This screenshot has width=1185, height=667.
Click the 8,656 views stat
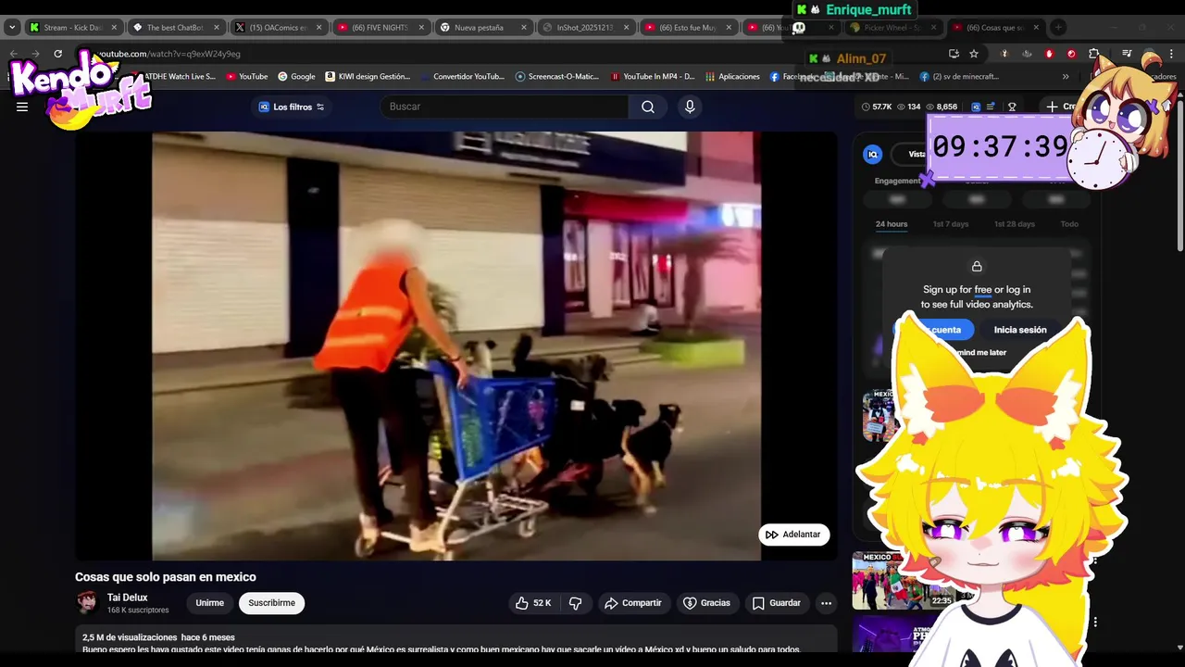click(x=942, y=107)
